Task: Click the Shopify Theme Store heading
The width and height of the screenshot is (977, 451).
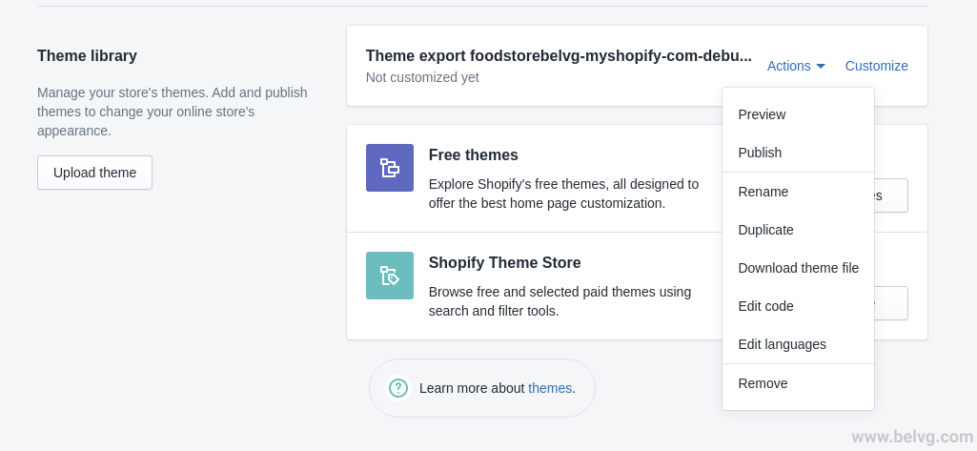Action: click(x=504, y=263)
